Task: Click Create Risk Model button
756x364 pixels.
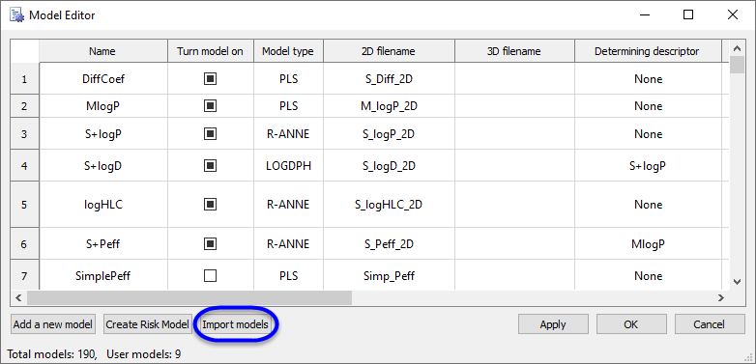Action: coord(147,324)
